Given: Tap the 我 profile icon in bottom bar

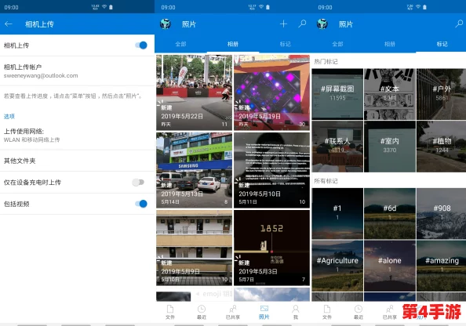Looking at the screenshot, I should click(296, 312).
